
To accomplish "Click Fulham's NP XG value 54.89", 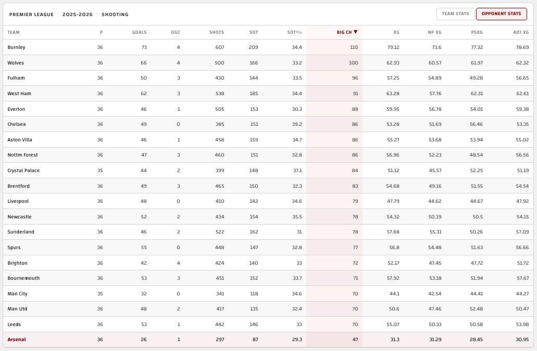I will [435, 78].
